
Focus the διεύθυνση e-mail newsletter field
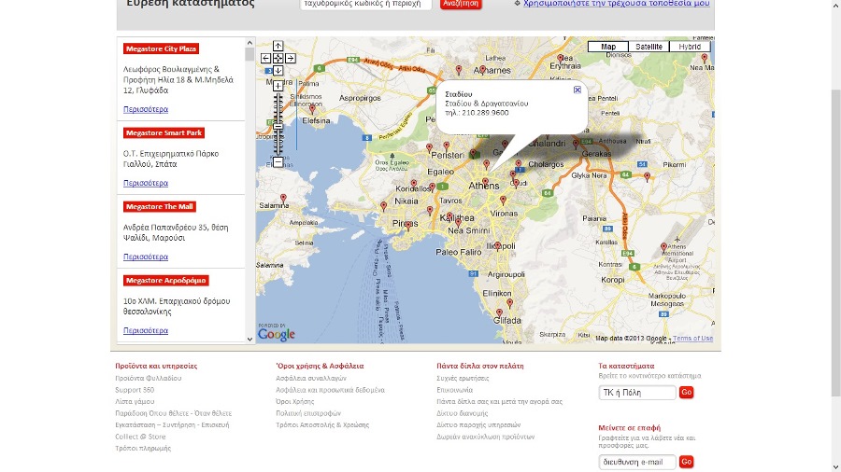637,462
